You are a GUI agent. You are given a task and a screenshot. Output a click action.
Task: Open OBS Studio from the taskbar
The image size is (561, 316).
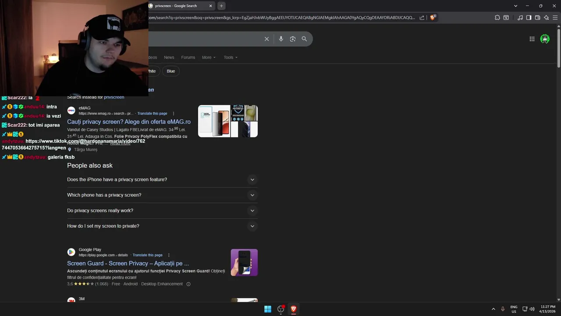281,309
